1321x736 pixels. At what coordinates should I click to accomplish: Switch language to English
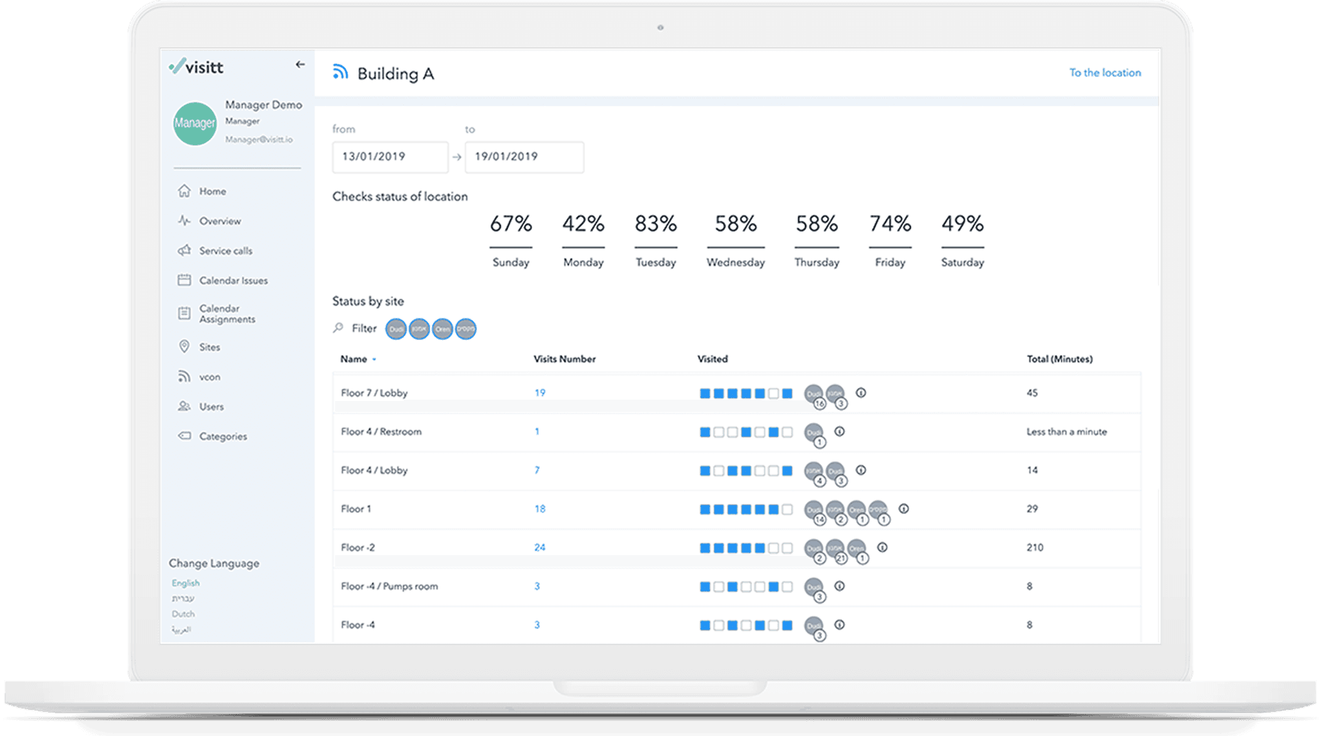coord(185,583)
